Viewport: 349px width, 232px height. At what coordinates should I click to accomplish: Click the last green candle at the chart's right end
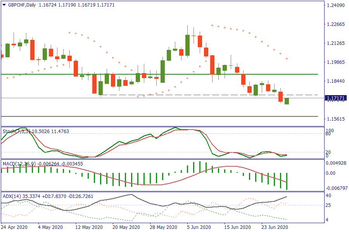pyautogui.click(x=287, y=101)
